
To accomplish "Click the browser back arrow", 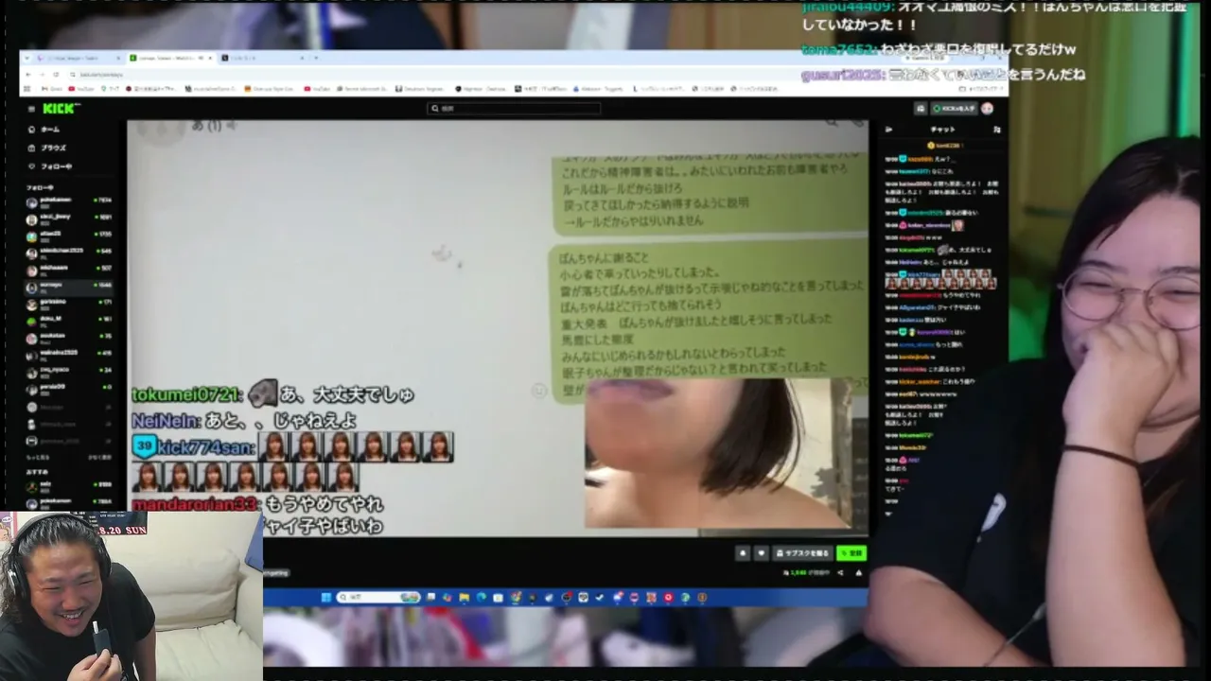I will [x=28, y=74].
